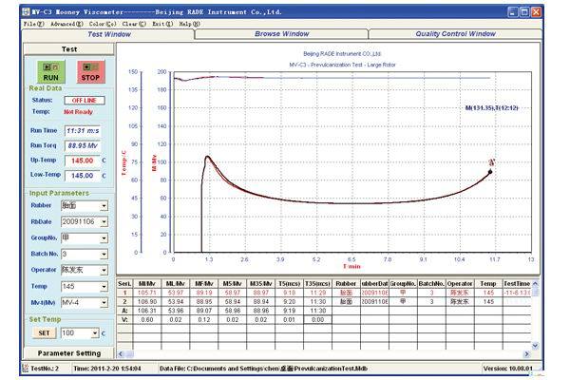Expand the Rubber dropdown
570x380 pixels.
coord(103,204)
